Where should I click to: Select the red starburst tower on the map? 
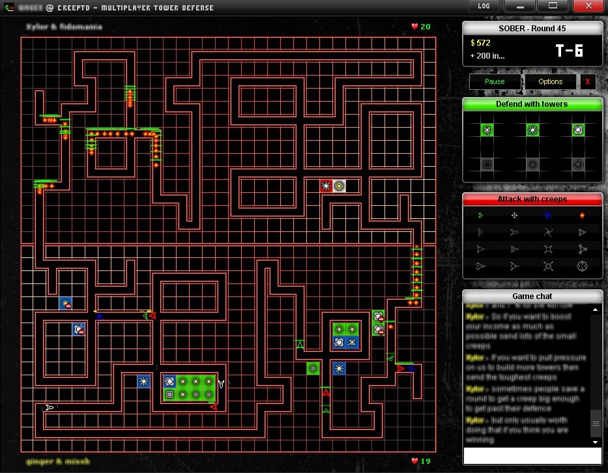coord(326,186)
